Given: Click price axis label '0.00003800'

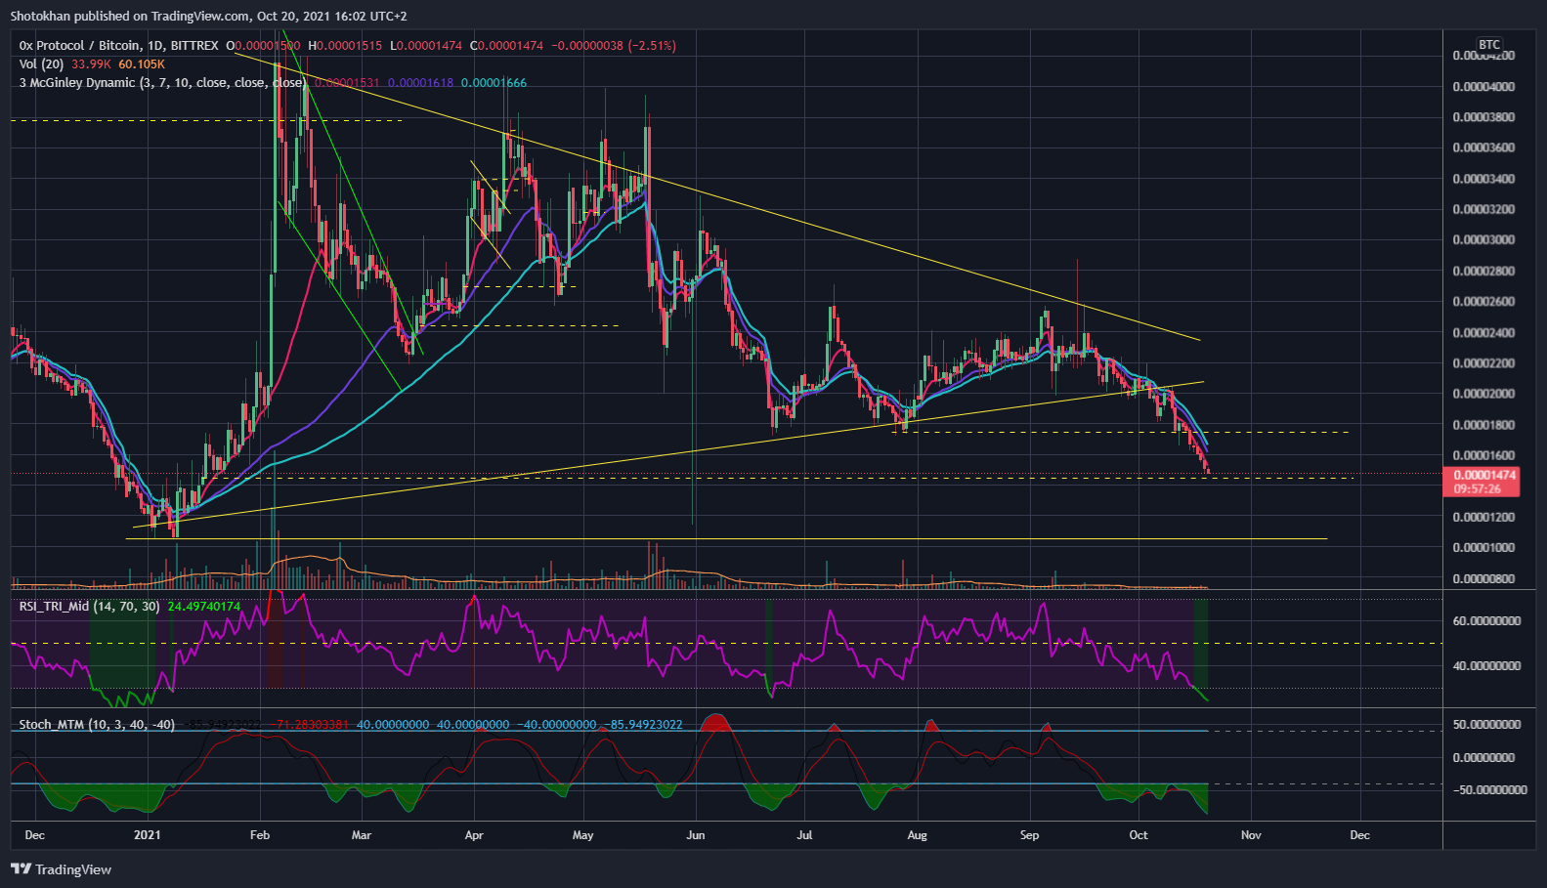Looking at the screenshot, I should pos(1483,117).
